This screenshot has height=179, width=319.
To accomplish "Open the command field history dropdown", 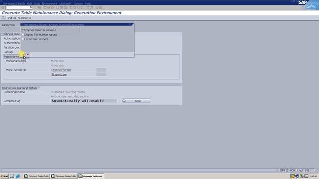I will 31,8.
